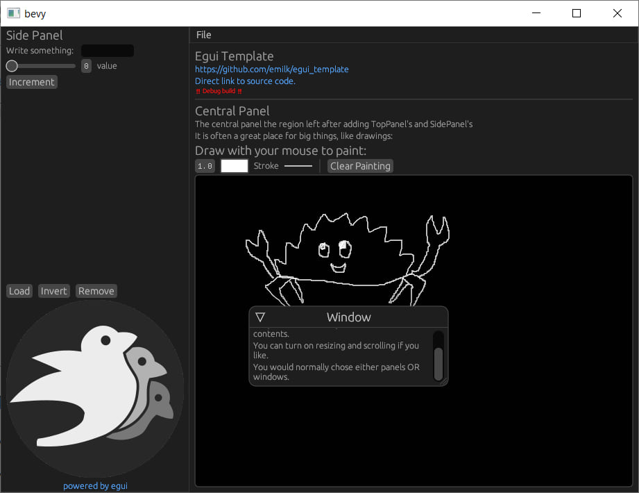
Task: Remove the loaded image
Action: (x=96, y=291)
